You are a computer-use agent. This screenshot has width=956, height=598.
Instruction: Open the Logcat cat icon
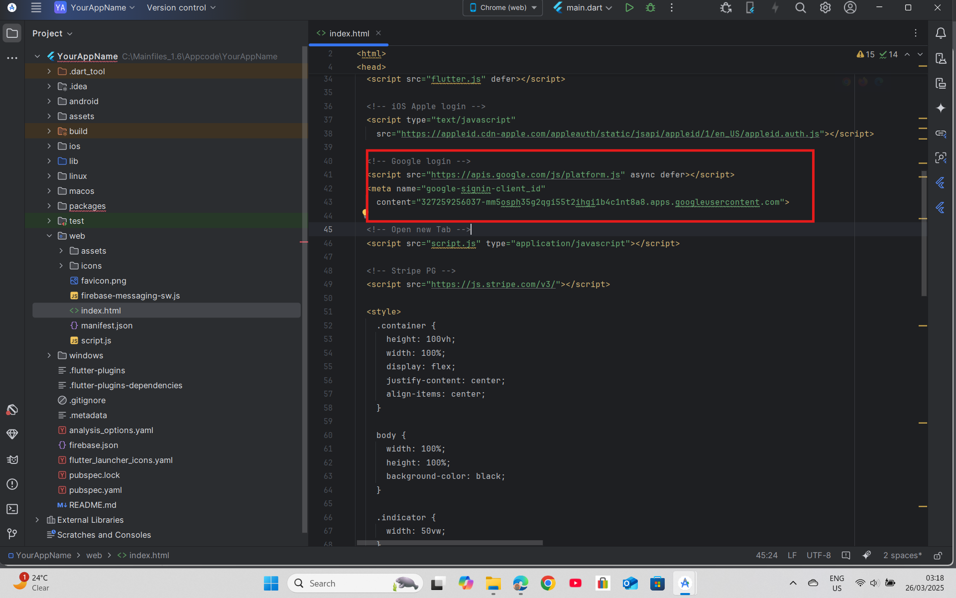12,459
